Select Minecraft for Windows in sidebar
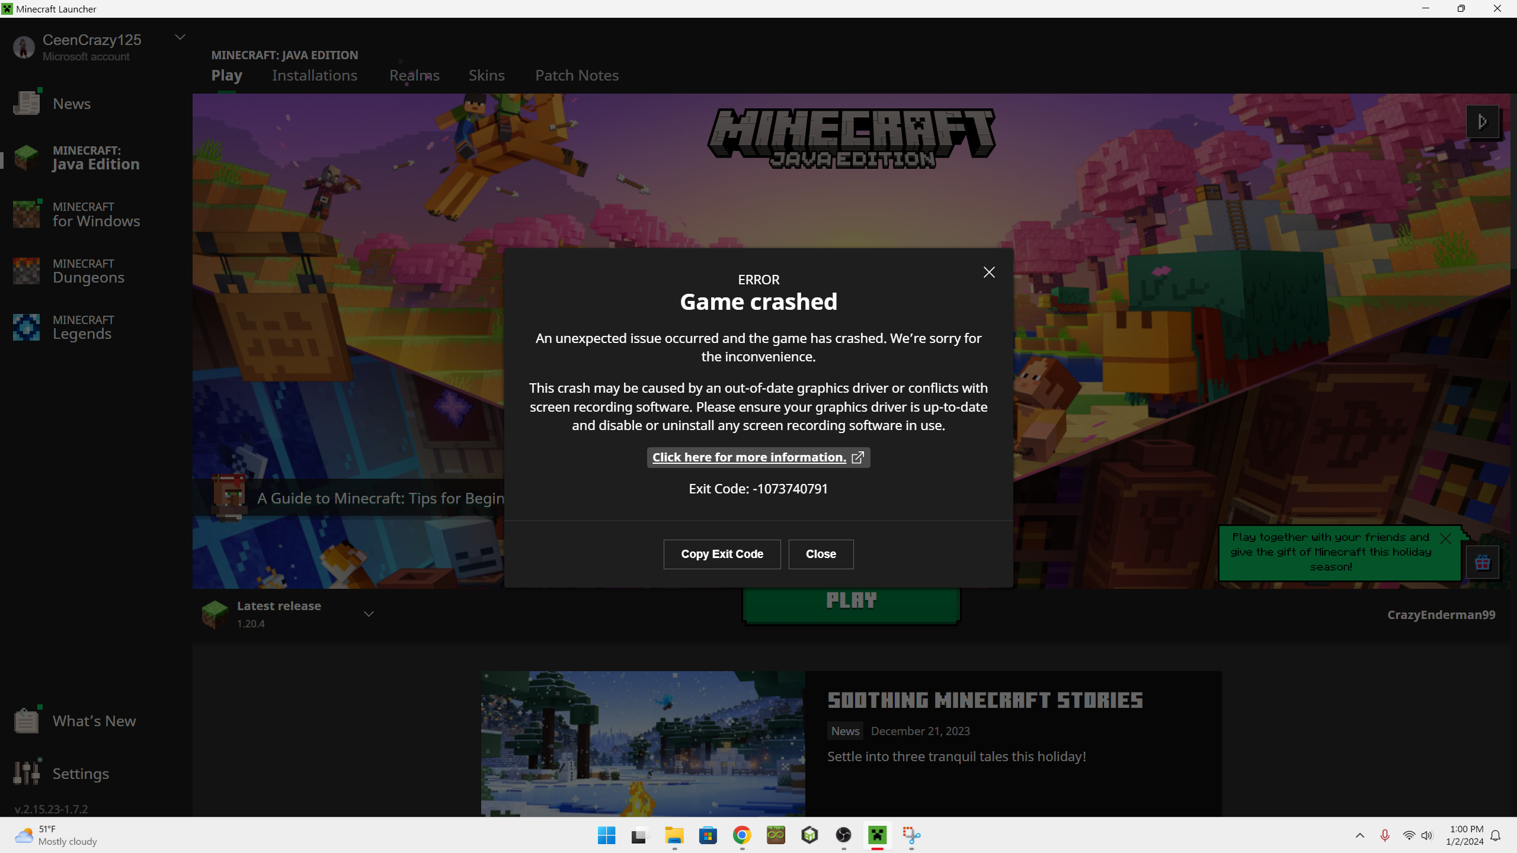 coord(95,214)
